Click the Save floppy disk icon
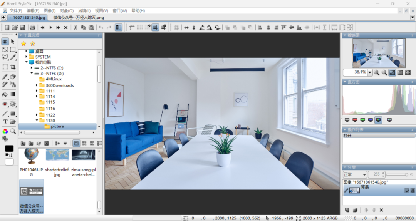The image size is (416, 221). pos(23,27)
